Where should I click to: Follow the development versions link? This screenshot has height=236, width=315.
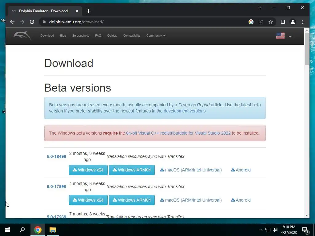(x=185, y=111)
